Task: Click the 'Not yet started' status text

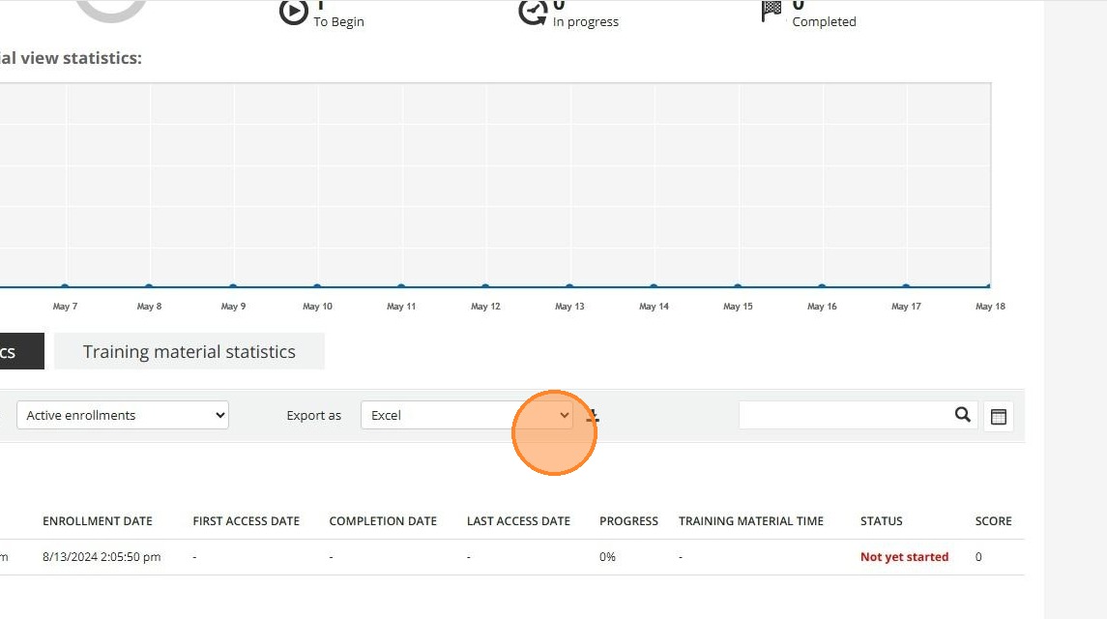Action: [x=904, y=557]
